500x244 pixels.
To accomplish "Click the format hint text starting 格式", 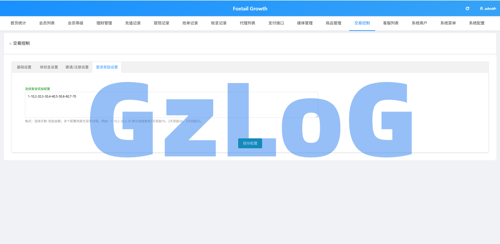I will tap(114, 121).
